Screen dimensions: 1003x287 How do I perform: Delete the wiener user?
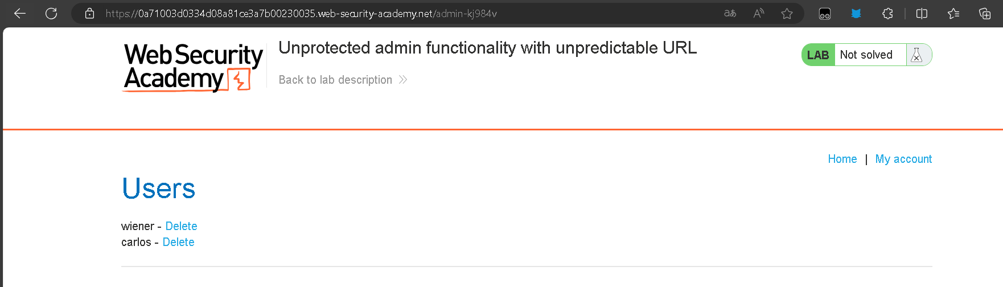coord(181,226)
